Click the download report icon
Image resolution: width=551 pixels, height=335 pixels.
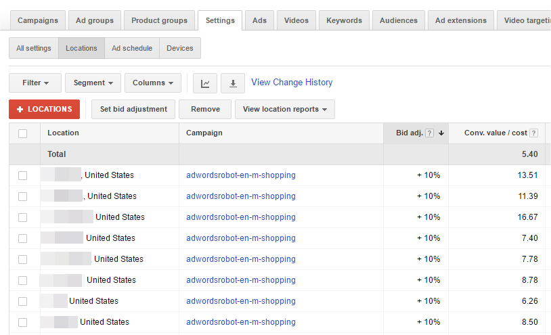(x=233, y=83)
